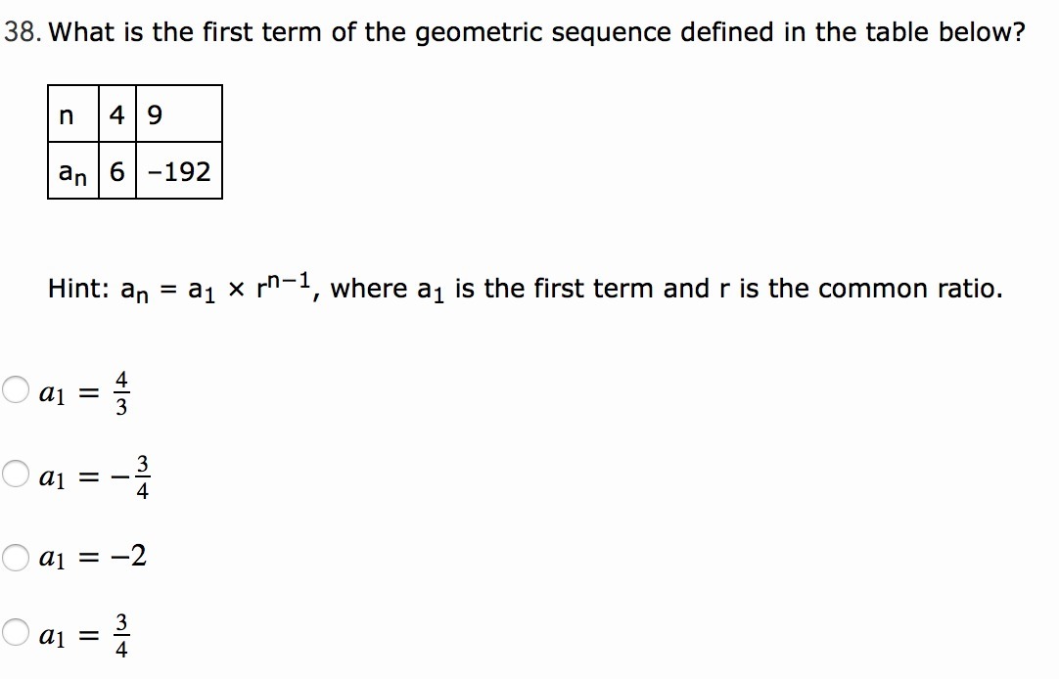Click the -2 answer label text
Image resolution: width=1059 pixels, height=679 pixels.
click(x=127, y=558)
